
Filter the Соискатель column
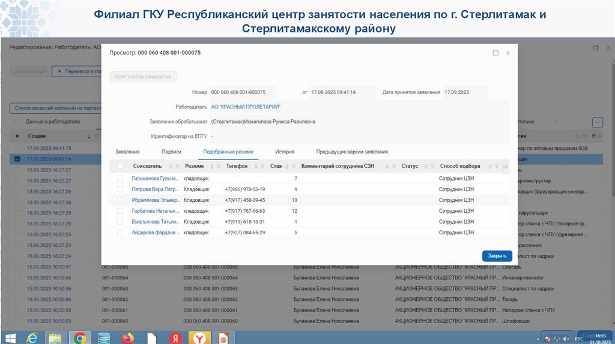pos(177,167)
